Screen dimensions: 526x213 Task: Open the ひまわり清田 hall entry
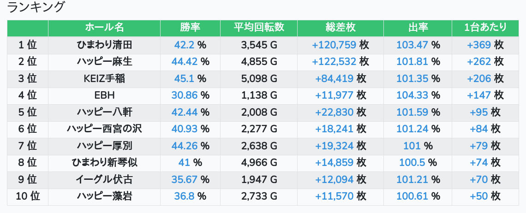(x=104, y=45)
